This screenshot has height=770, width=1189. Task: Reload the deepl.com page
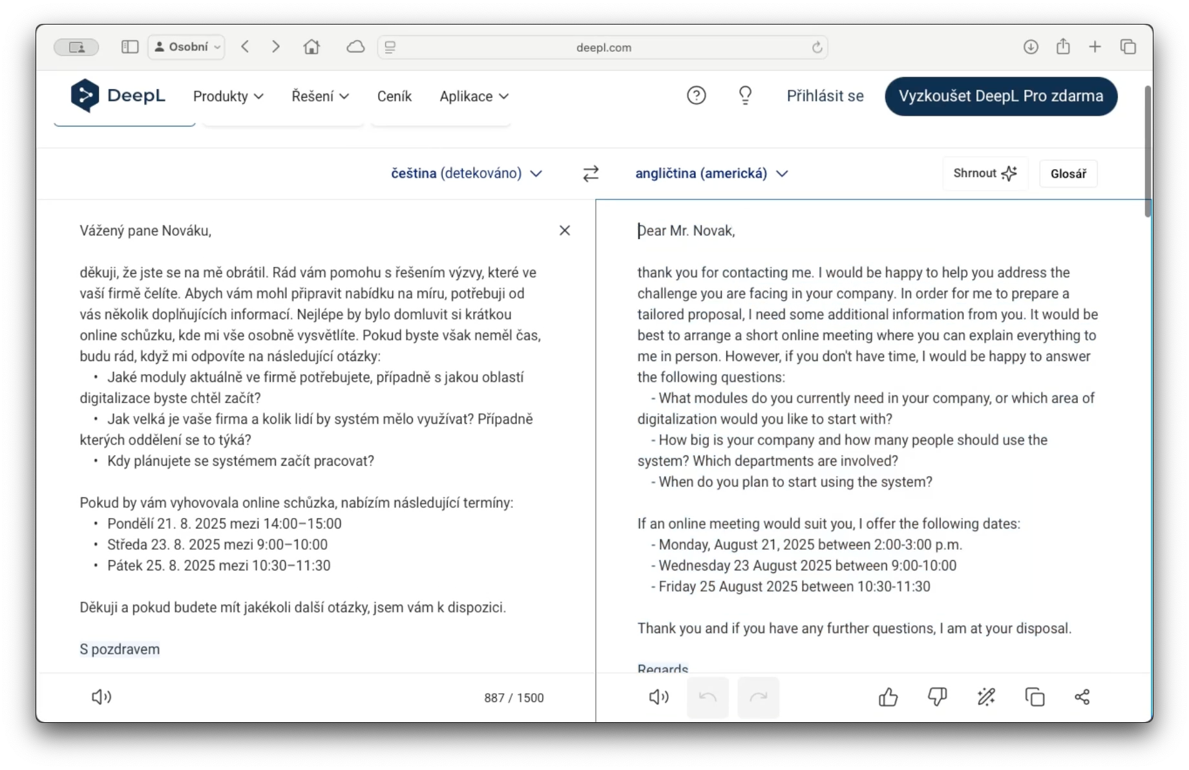(x=817, y=47)
